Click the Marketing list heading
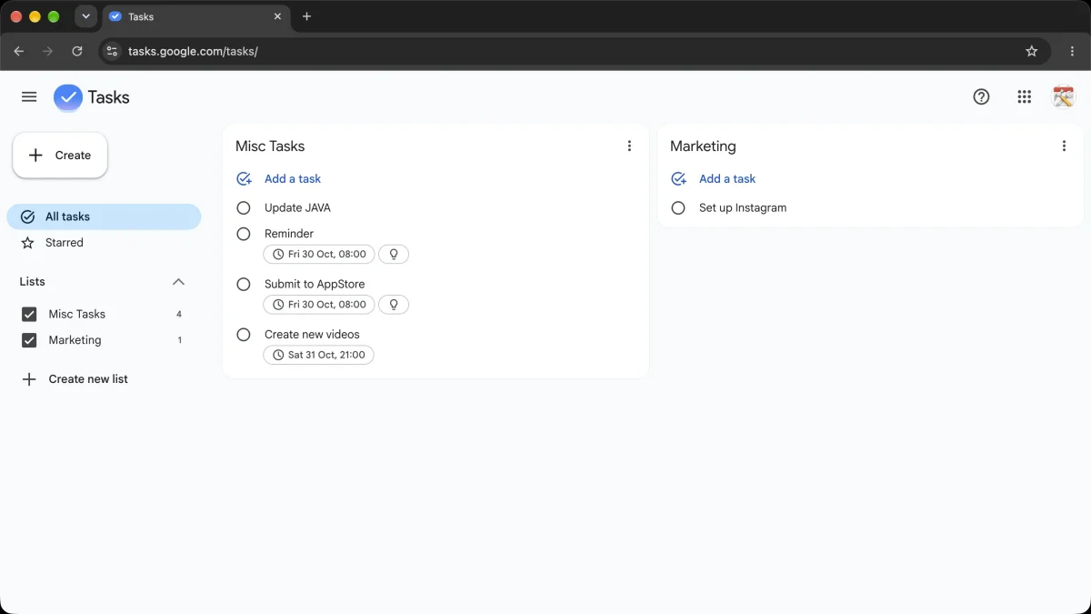1091x614 pixels. coord(703,146)
